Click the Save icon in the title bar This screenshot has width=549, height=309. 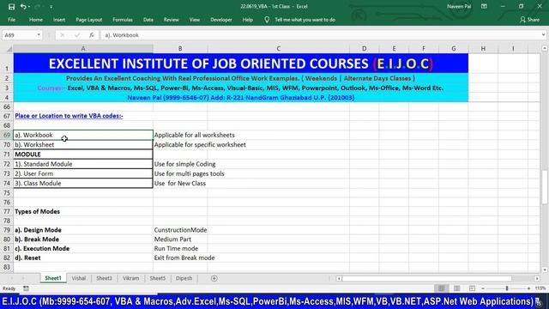[11, 7]
